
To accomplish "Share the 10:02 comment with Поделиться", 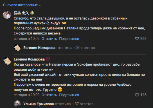I will coord(69,39).
